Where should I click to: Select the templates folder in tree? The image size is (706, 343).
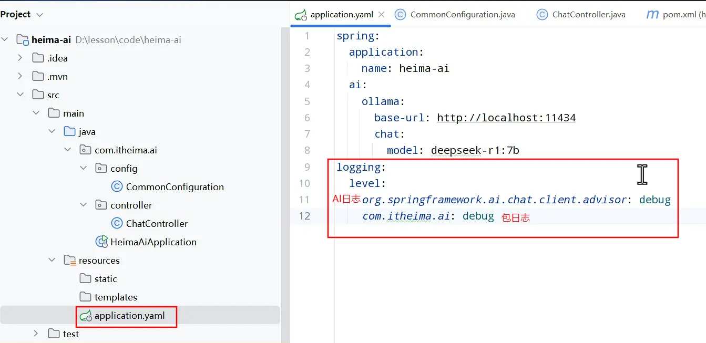coord(116,297)
